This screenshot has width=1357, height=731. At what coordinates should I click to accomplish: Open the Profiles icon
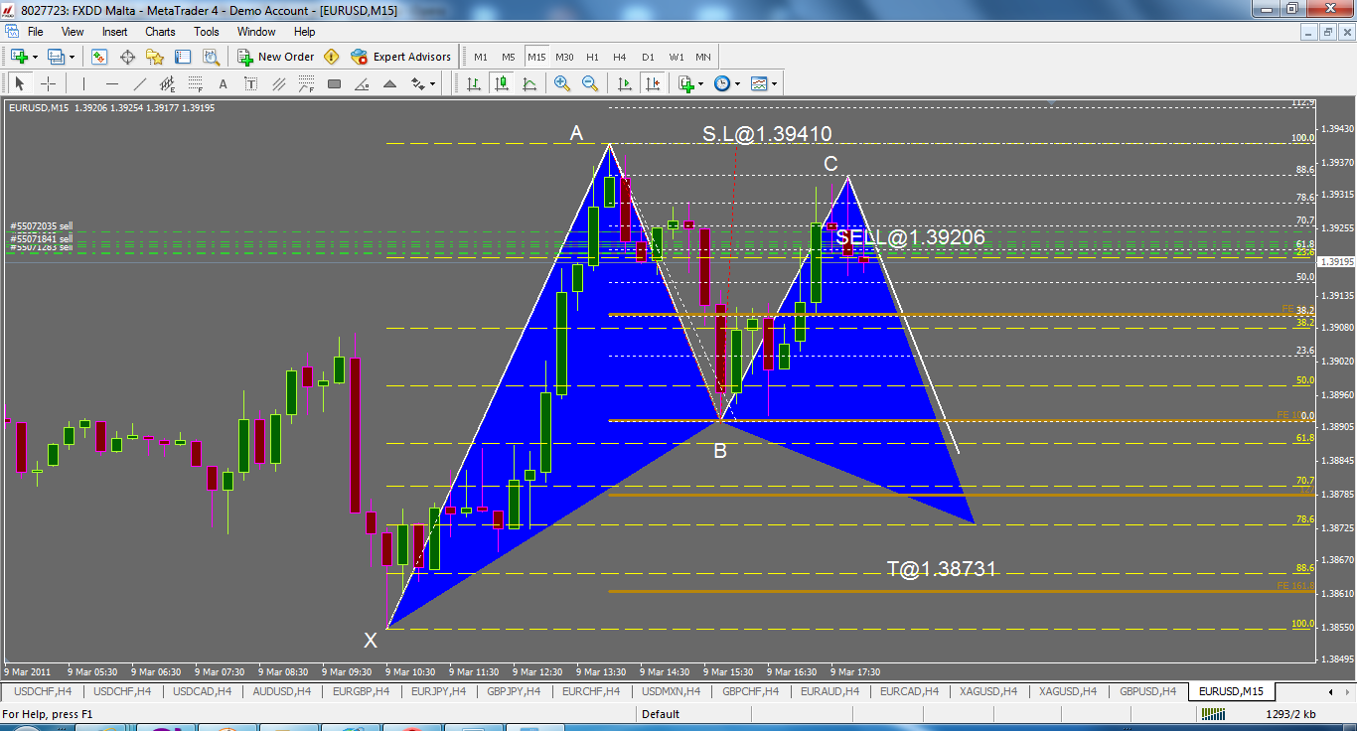(57, 57)
